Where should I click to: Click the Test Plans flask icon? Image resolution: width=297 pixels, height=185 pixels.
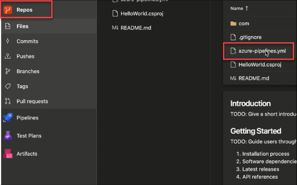[x=8, y=136]
